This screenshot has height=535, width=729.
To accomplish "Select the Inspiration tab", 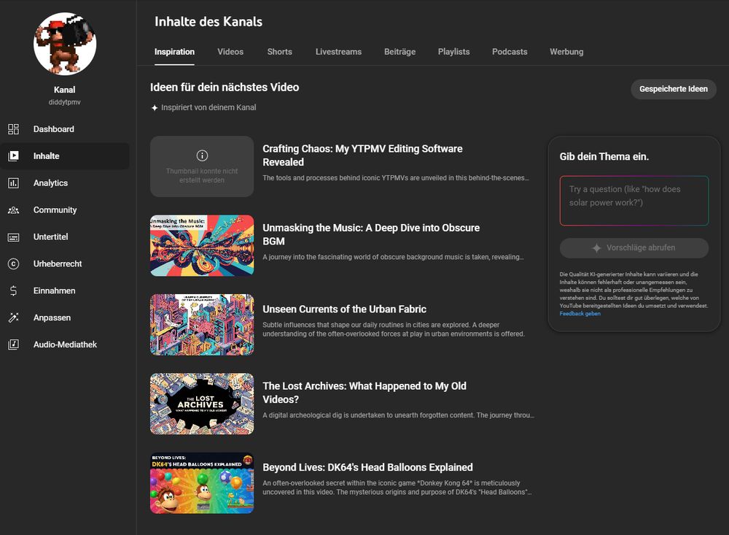I will point(174,52).
